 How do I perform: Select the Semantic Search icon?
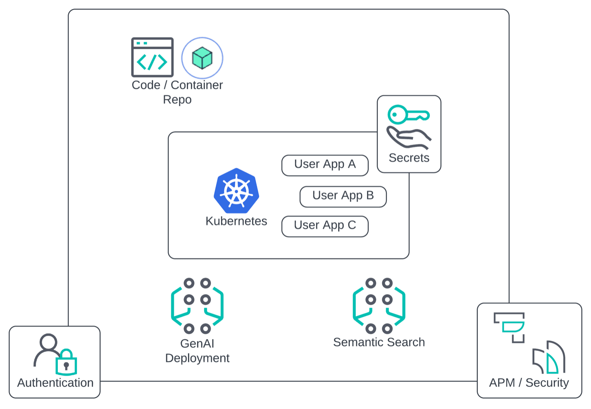pos(379,306)
